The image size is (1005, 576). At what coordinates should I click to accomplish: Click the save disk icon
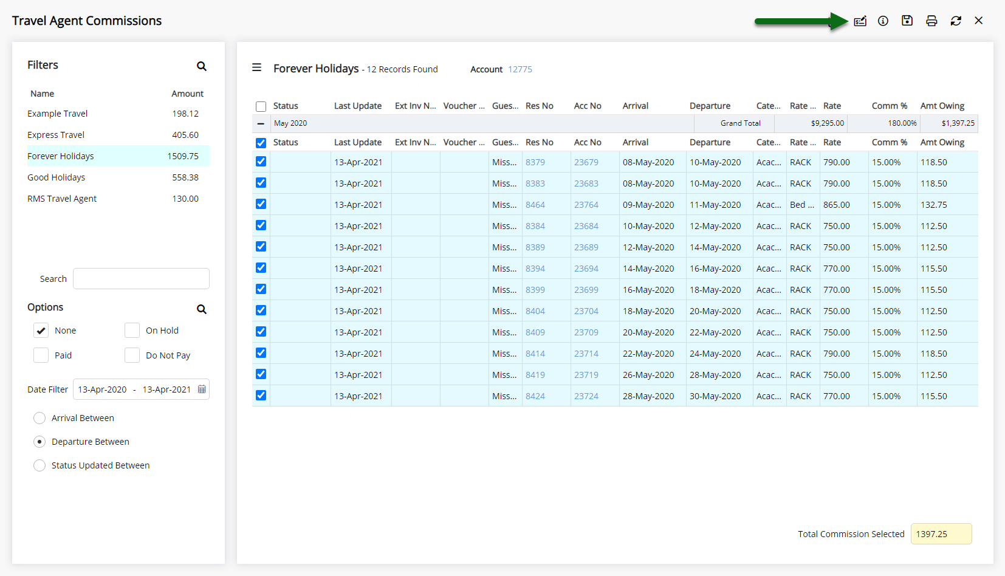coord(907,21)
